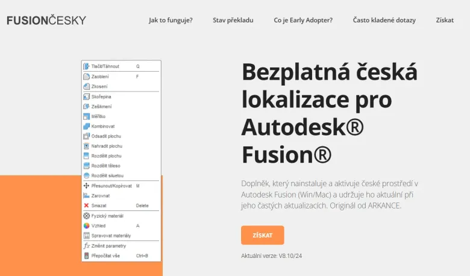Screen dimensions: 470x276
Task: Open Často kladené dotazy page
Action: (x=384, y=20)
